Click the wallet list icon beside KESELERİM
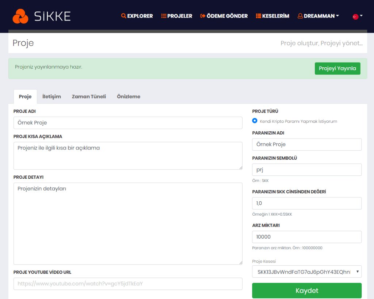The width and height of the screenshot is (374, 299). tap(258, 16)
